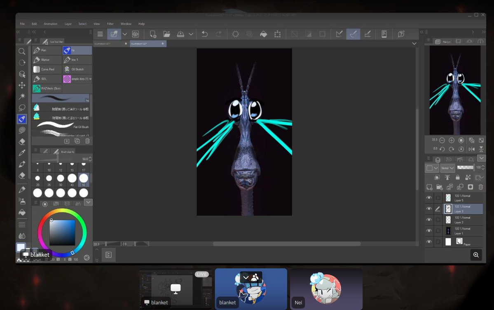Click the Fill bucket icon in command bar

click(263, 34)
